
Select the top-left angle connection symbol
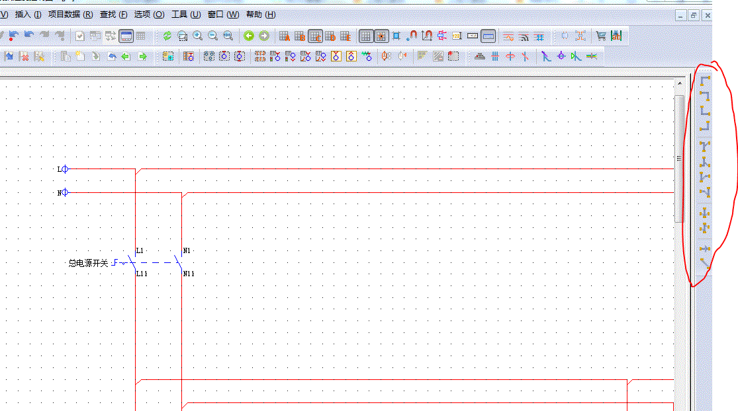click(705, 81)
